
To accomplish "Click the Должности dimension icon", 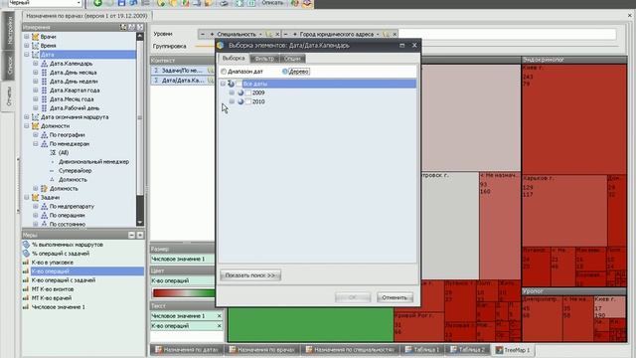I will (36, 126).
